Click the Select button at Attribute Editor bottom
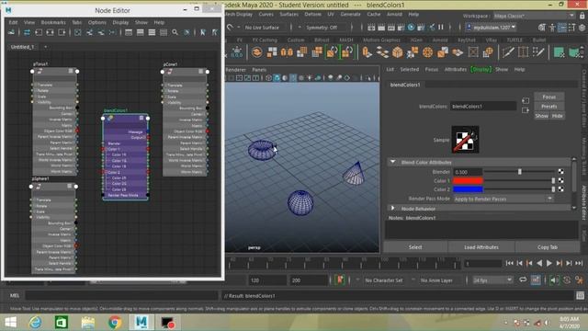This screenshot has height=331, width=588. pos(415,247)
